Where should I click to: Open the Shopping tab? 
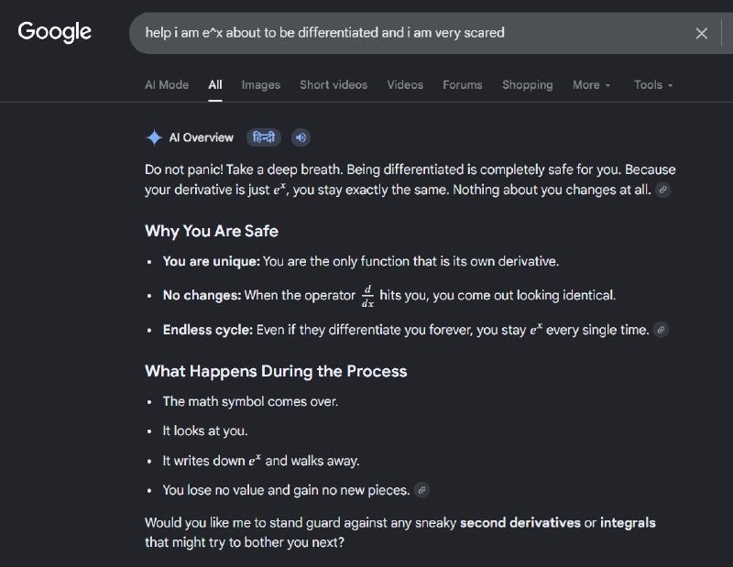click(528, 85)
